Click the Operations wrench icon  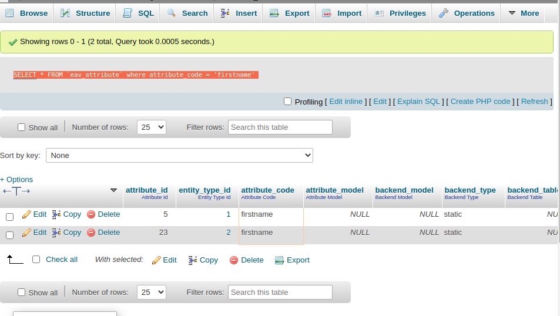(x=444, y=13)
